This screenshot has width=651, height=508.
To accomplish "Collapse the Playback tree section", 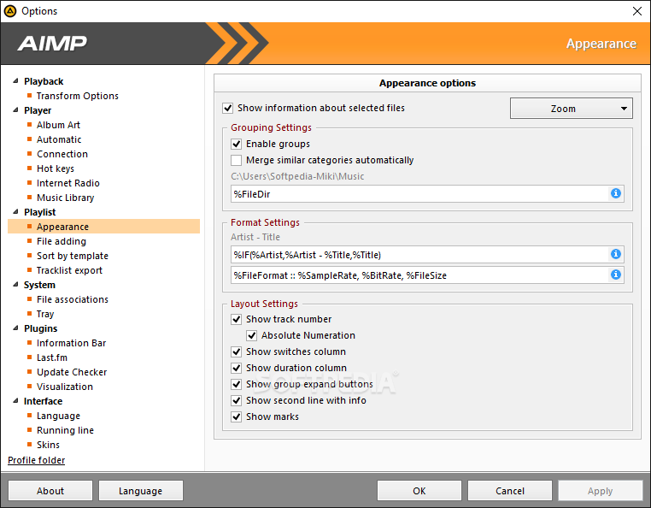I will pyautogui.click(x=15, y=81).
